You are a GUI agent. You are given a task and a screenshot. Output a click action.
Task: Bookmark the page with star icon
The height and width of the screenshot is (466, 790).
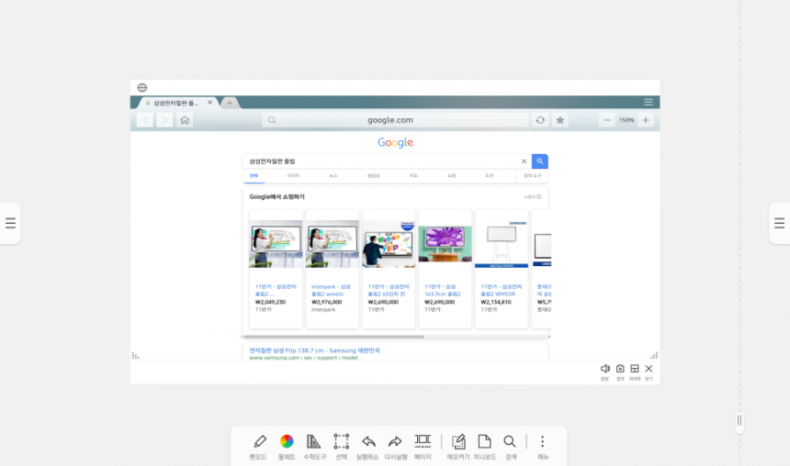(x=559, y=120)
